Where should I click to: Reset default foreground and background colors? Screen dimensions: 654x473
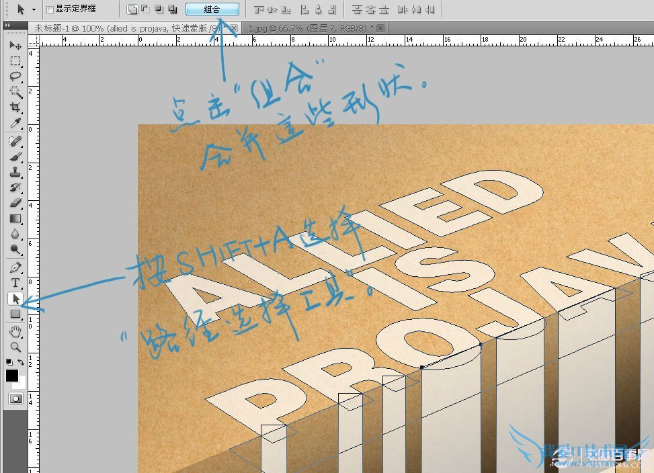pyautogui.click(x=9, y=361)
